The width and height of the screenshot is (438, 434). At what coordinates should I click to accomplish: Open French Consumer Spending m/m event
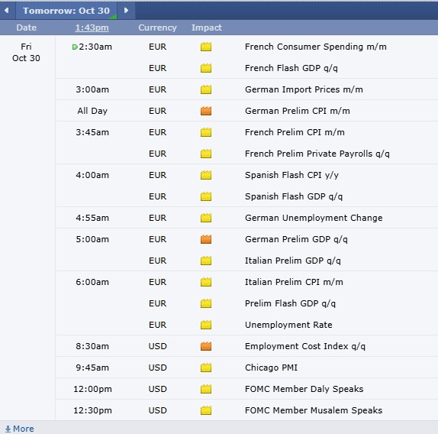point(316,47)
